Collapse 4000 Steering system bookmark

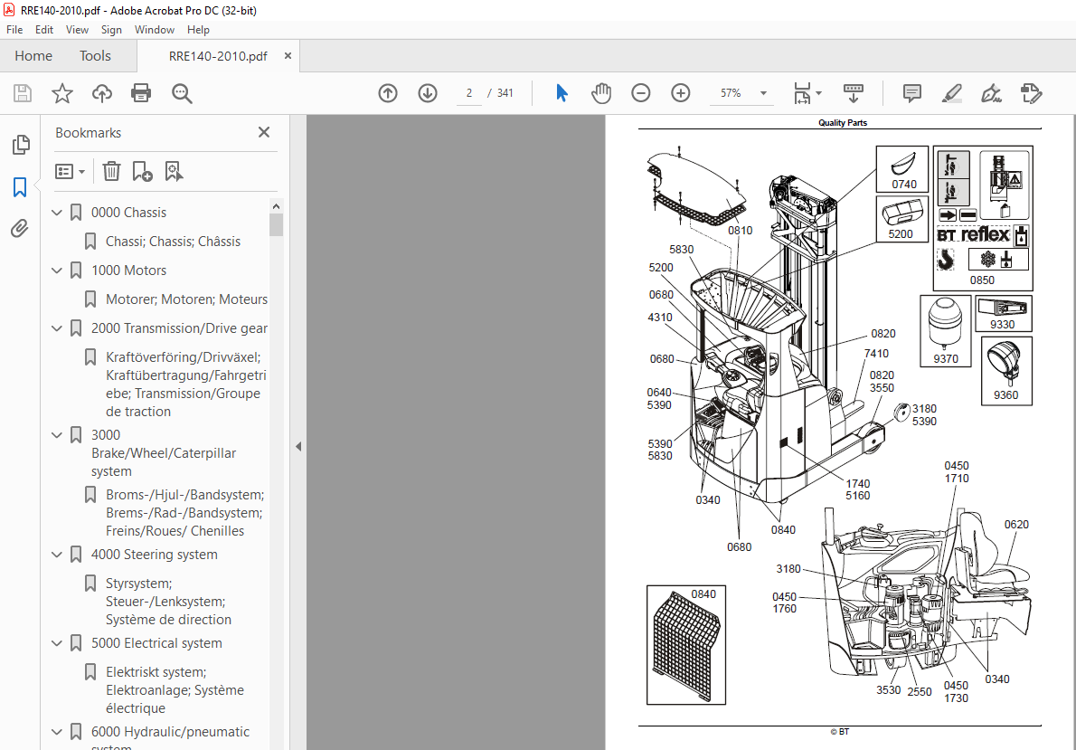point(57,555)
